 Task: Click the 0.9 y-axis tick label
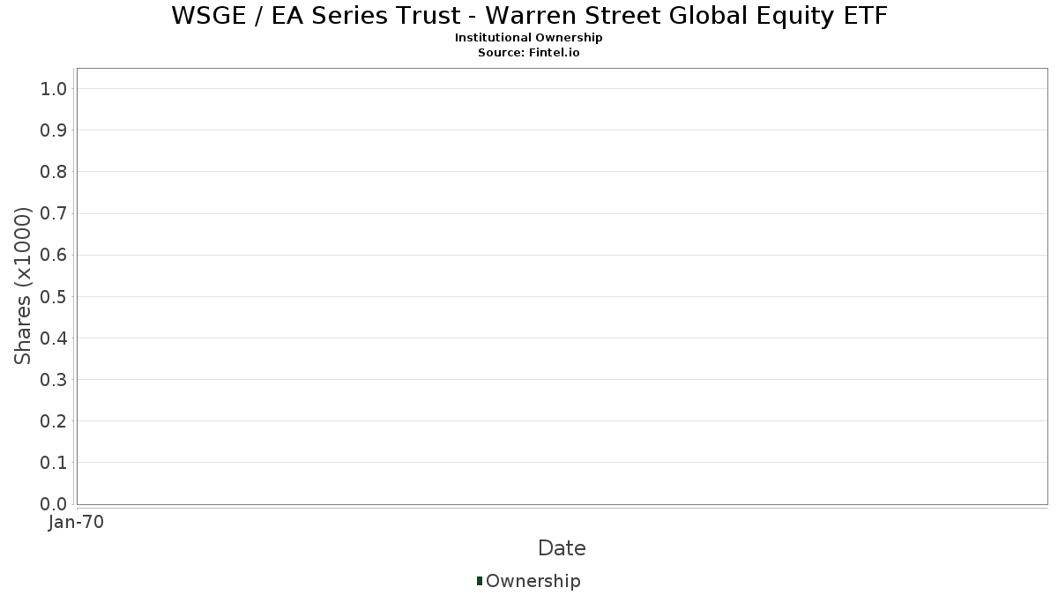coord(54,130)
